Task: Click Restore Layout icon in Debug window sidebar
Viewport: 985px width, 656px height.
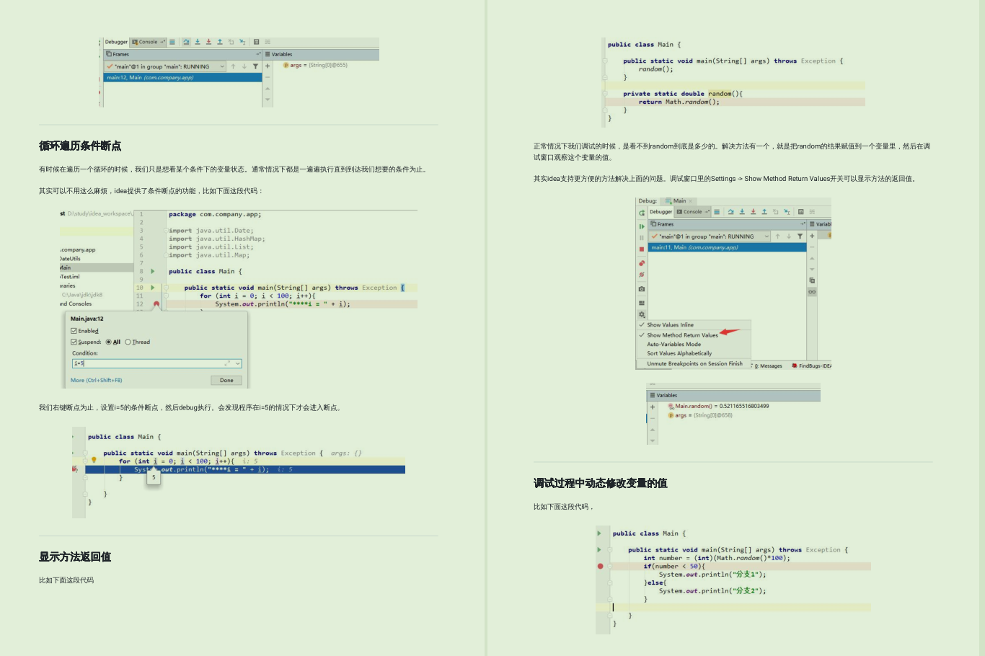Action: coord(642,303)
